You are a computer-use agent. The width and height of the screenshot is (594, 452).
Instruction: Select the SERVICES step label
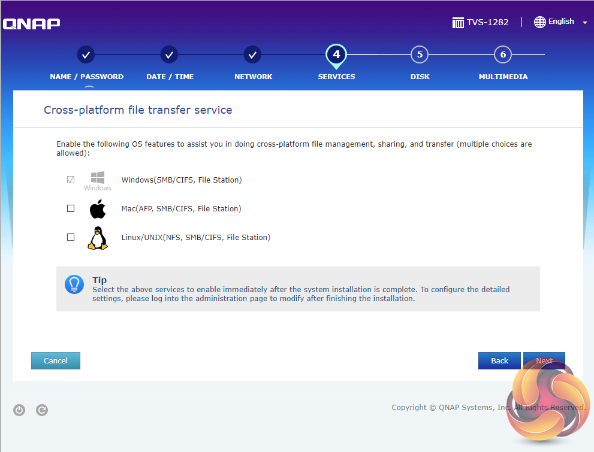[336, 77]
